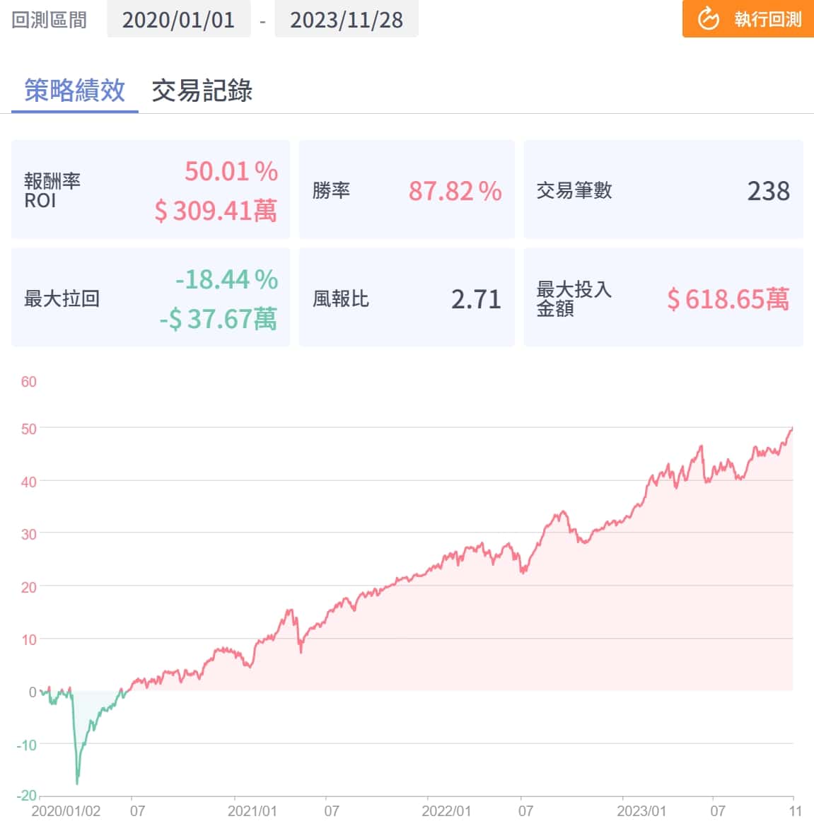The image size is (814, 831).
Task: Click the 勝率 87.82% card
Action: click(x=407, y=190)
